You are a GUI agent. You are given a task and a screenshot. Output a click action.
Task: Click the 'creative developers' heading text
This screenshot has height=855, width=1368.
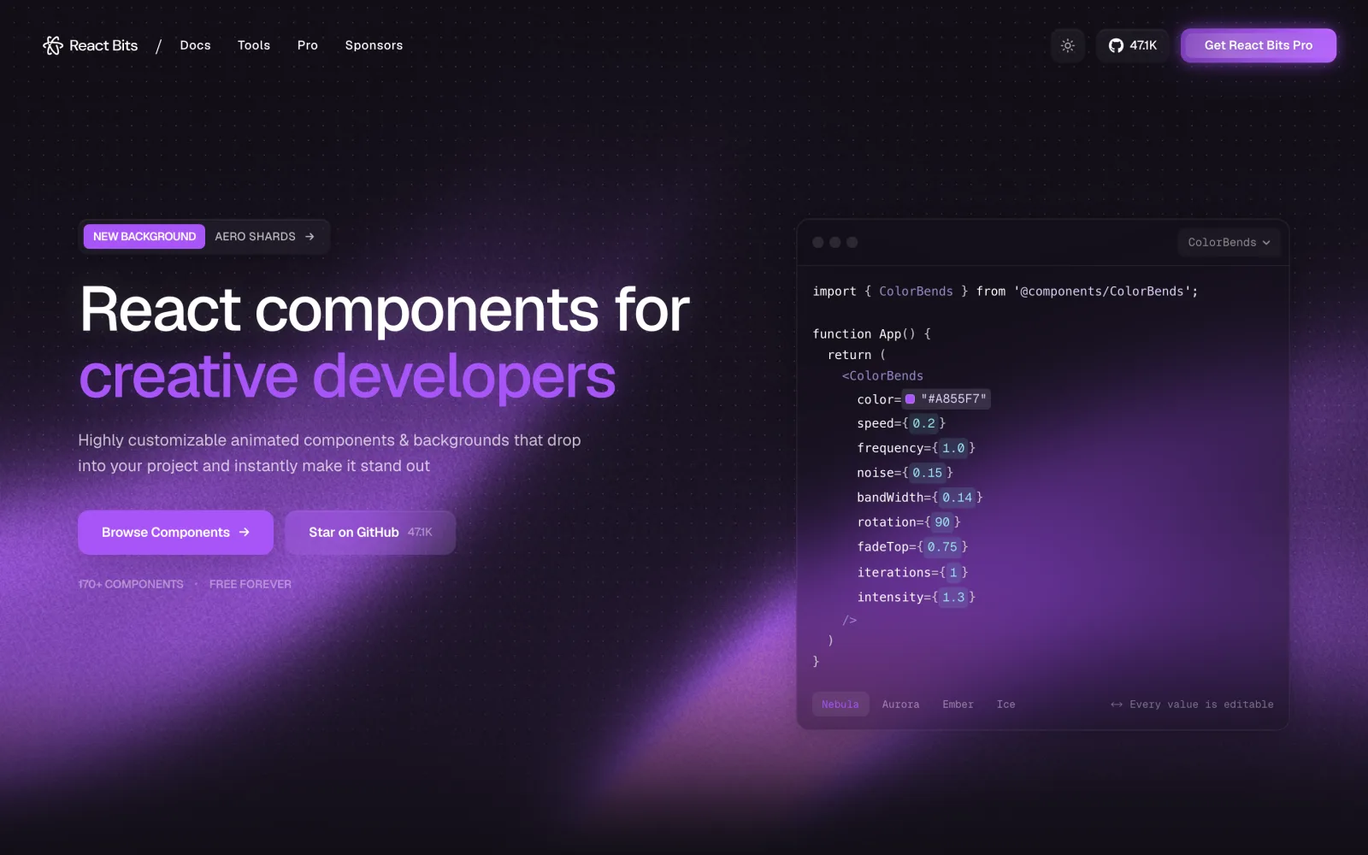click(347, 376)
